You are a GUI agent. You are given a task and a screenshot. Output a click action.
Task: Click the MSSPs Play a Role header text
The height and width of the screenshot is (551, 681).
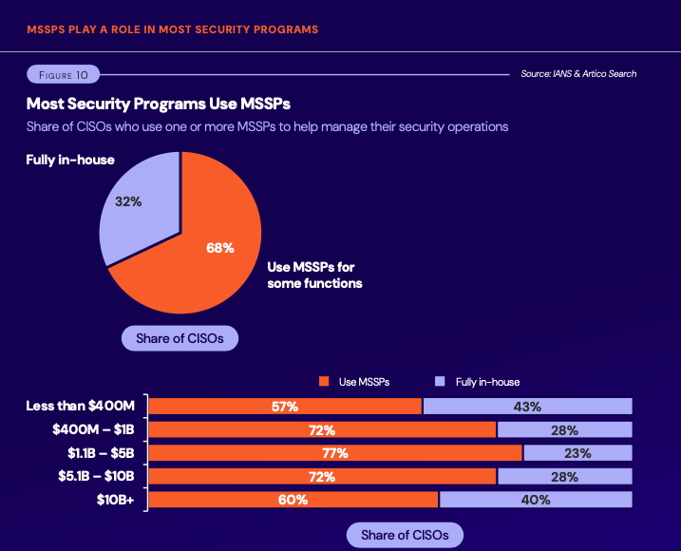[x=172, y=29]
